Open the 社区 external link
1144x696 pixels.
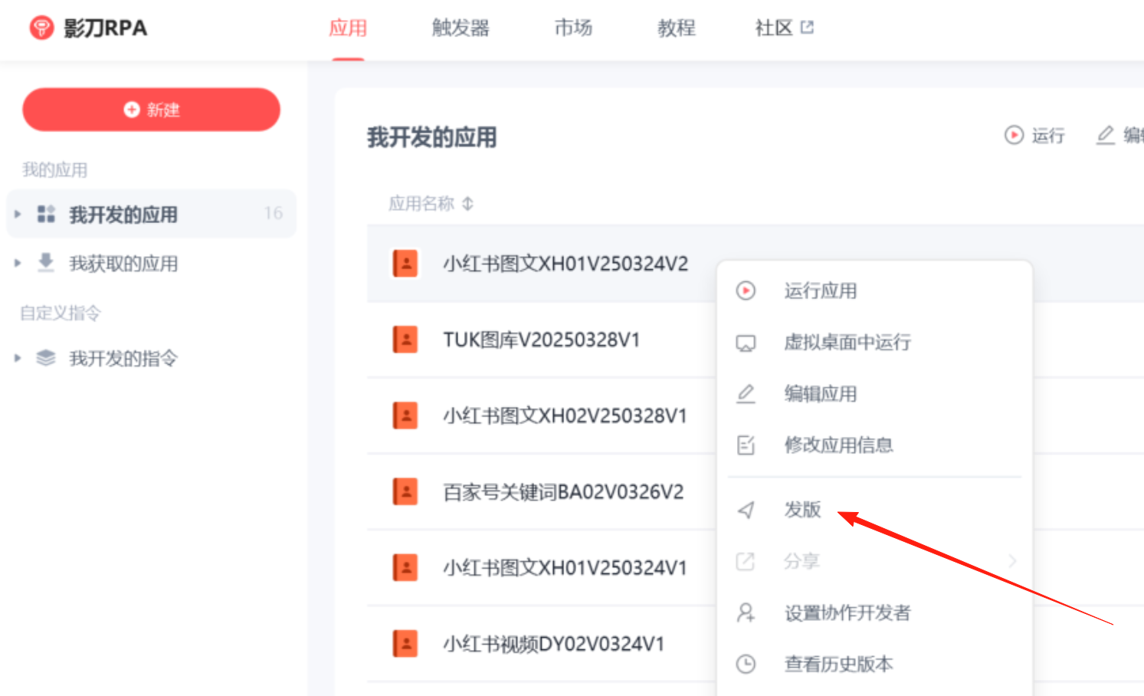(x=783, y=28)
